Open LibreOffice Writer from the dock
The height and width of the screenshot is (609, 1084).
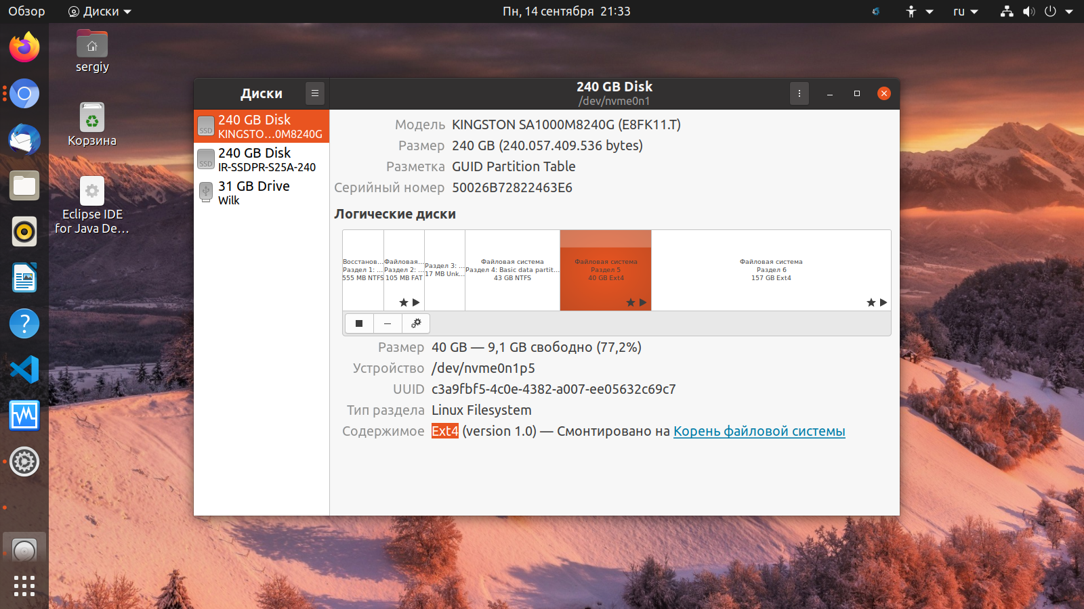(x=24, y=277)
